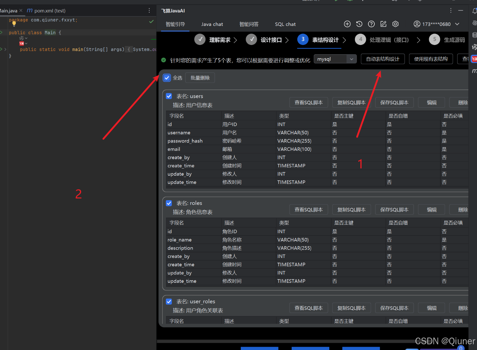Open the database tool in right sidebar
The height and width of the screenshot is (350, 477).
(475, 35)
